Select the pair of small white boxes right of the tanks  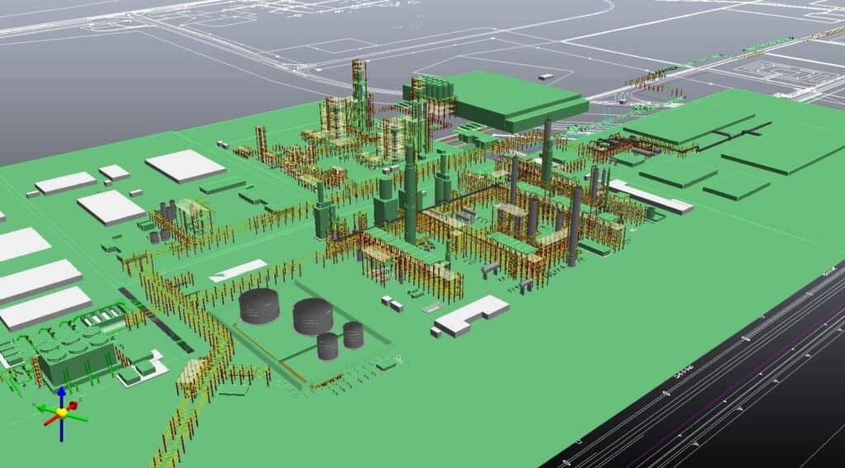coord(391,303)
